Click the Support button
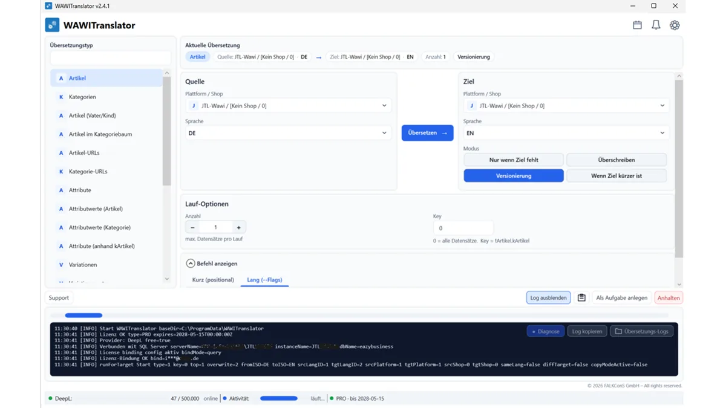This screenshot has height=408, width=726. (x=59, y=297)
